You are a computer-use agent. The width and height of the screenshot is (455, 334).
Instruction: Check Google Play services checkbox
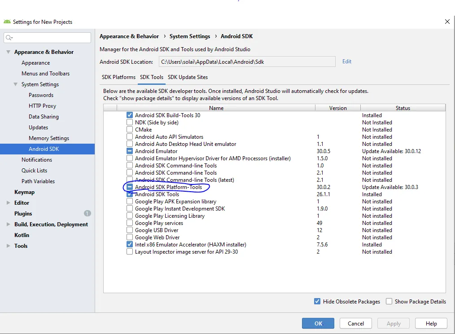[x=130, y=223]
